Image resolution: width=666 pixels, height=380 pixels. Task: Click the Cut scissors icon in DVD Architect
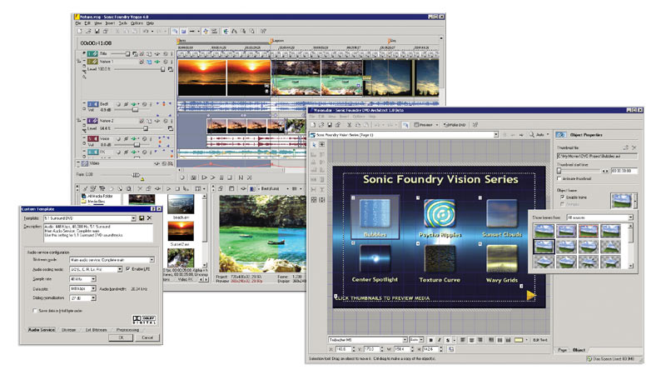pyautogui.click(x=349, y=125)
